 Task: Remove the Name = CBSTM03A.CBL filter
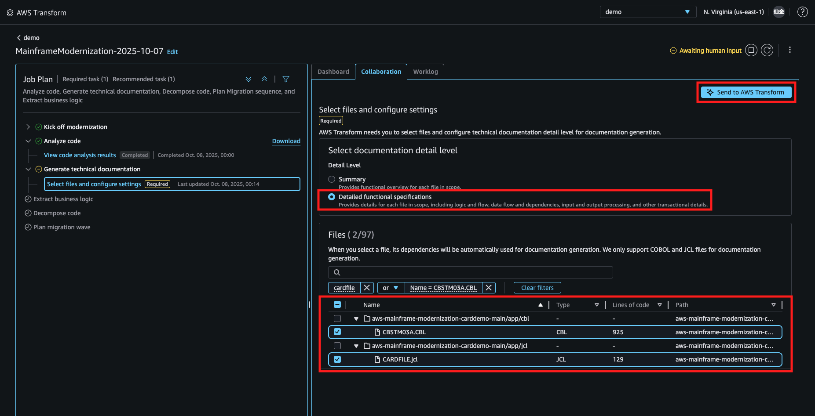point(489,288)
